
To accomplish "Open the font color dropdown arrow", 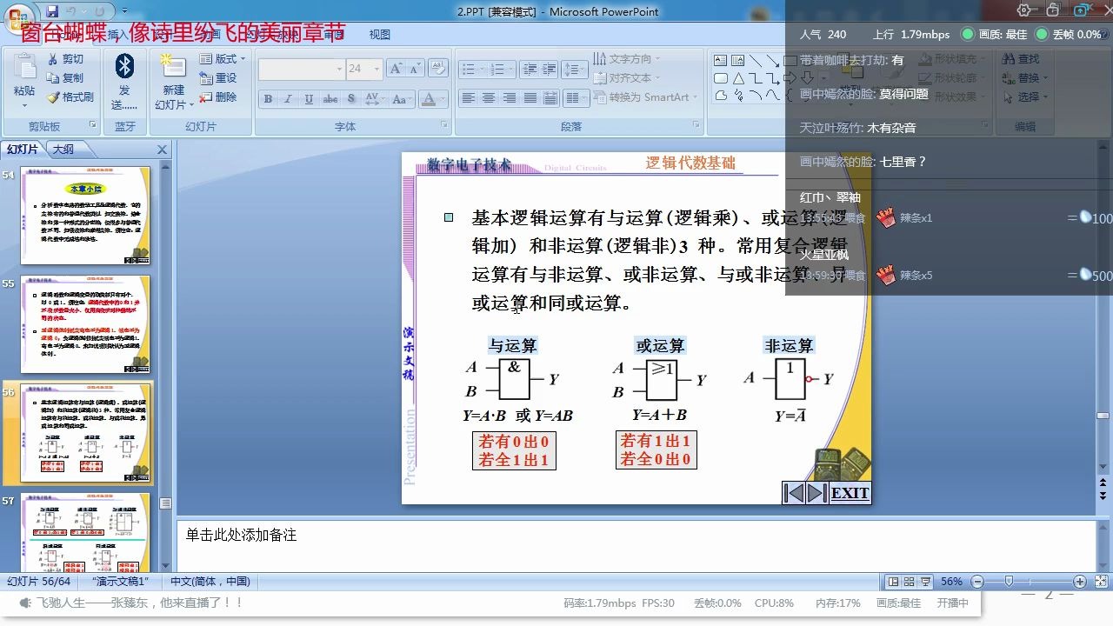I will click(x=443, y=99).
